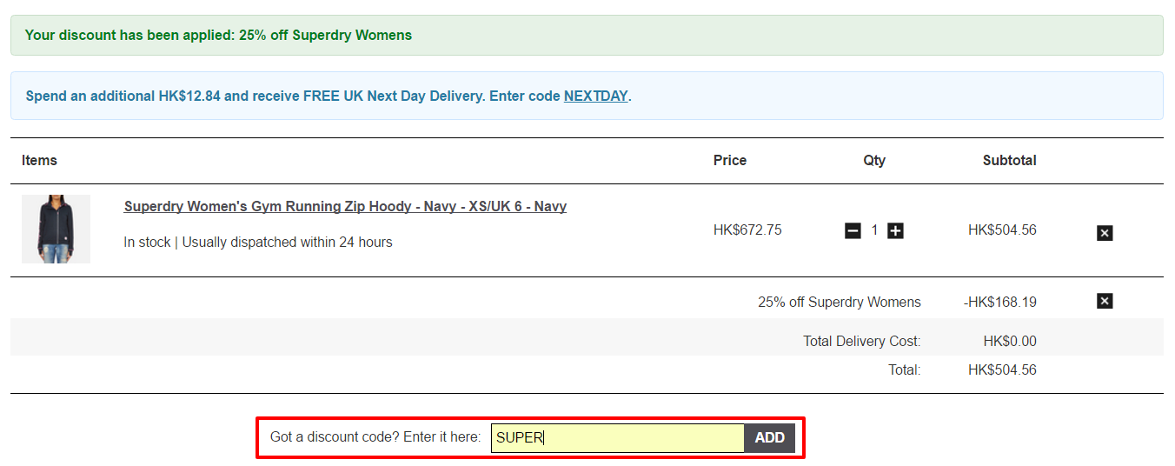Click the HK$672.75 item price
Image resolution: width=1175 pixels, height=466 pixels.
(x=747, y=230)
